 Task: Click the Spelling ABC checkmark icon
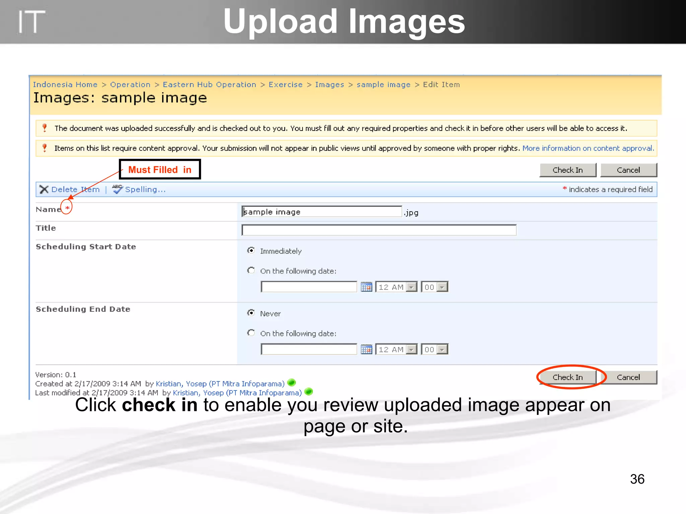pos(117,189)
